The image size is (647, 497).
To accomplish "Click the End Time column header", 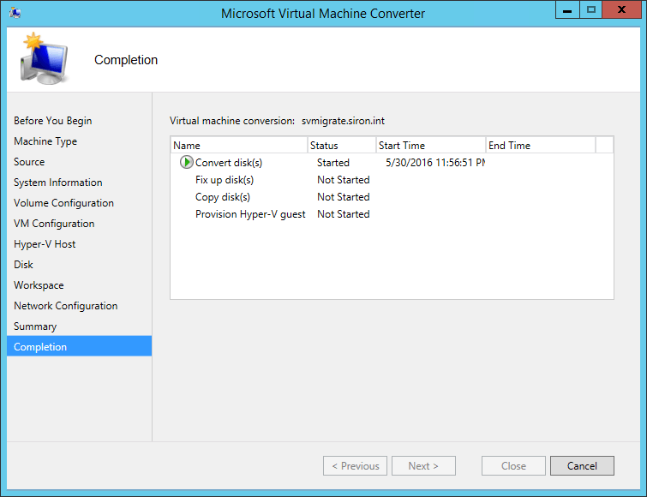I will [x=541, y=145].
